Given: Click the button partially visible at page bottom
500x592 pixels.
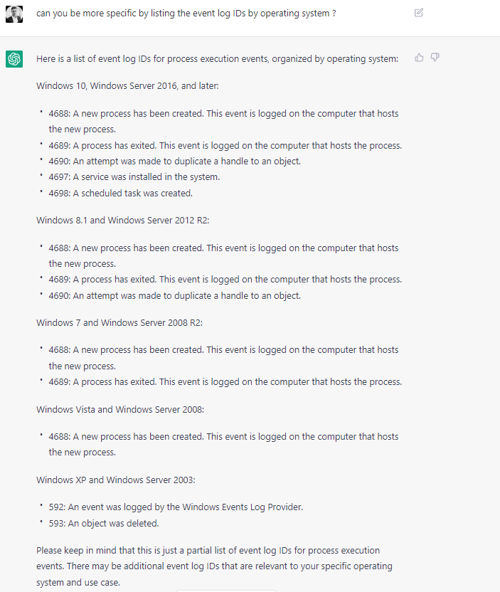Looking at the screenshot, I should [225, 589].
